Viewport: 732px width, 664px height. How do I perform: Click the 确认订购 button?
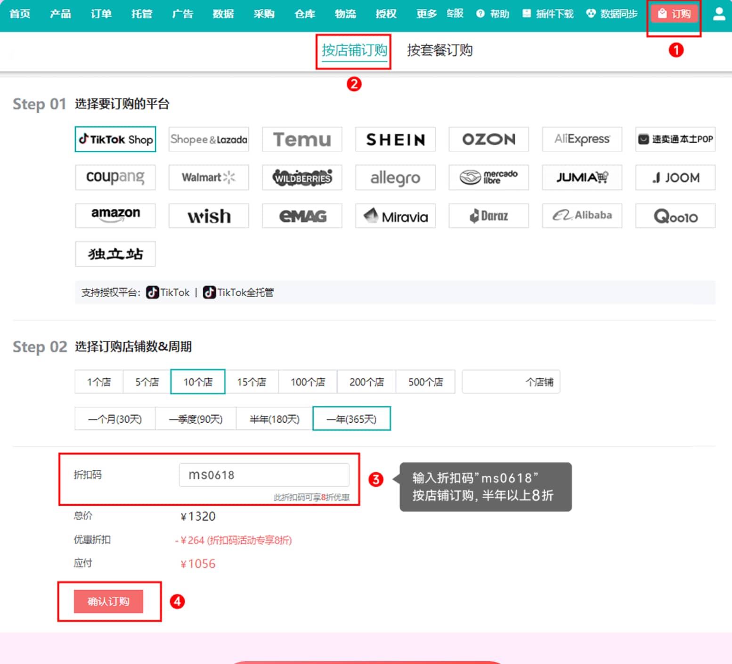coord(108,601)
